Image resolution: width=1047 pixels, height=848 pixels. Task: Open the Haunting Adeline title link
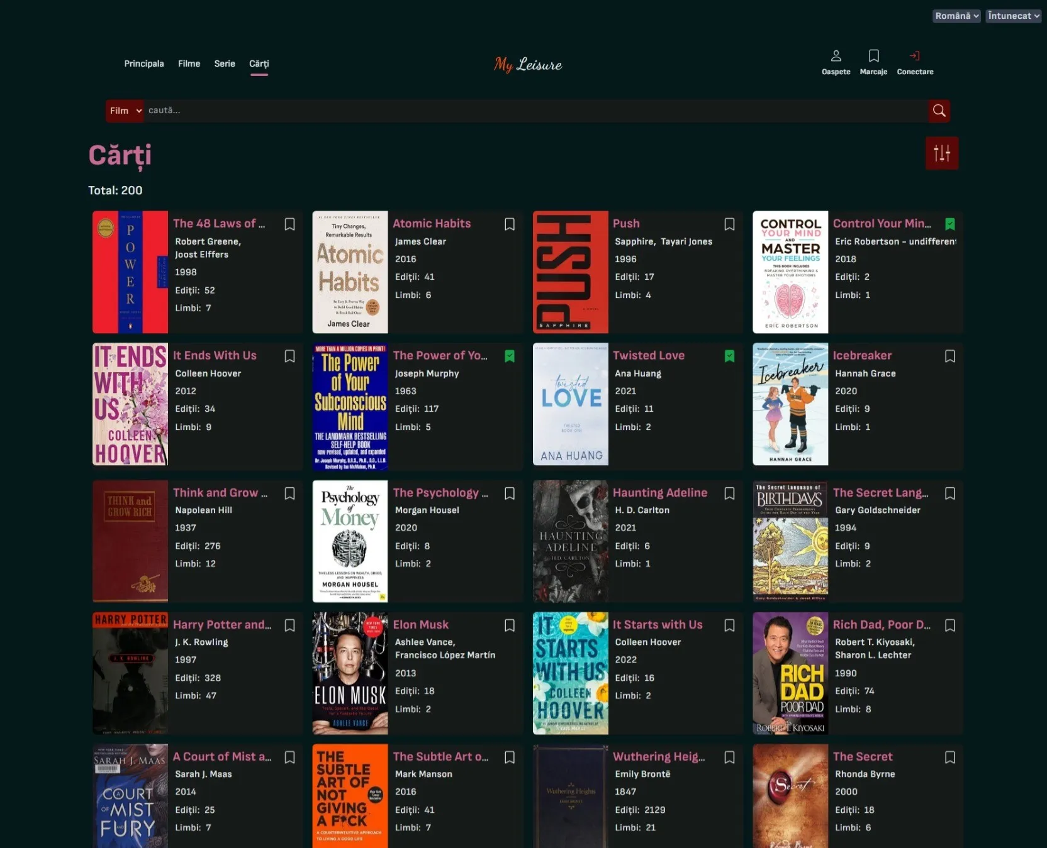[x=660, y=493]
